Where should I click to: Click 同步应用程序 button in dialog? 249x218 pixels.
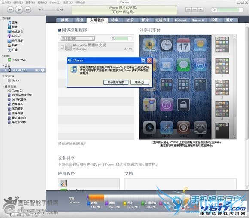116,83
